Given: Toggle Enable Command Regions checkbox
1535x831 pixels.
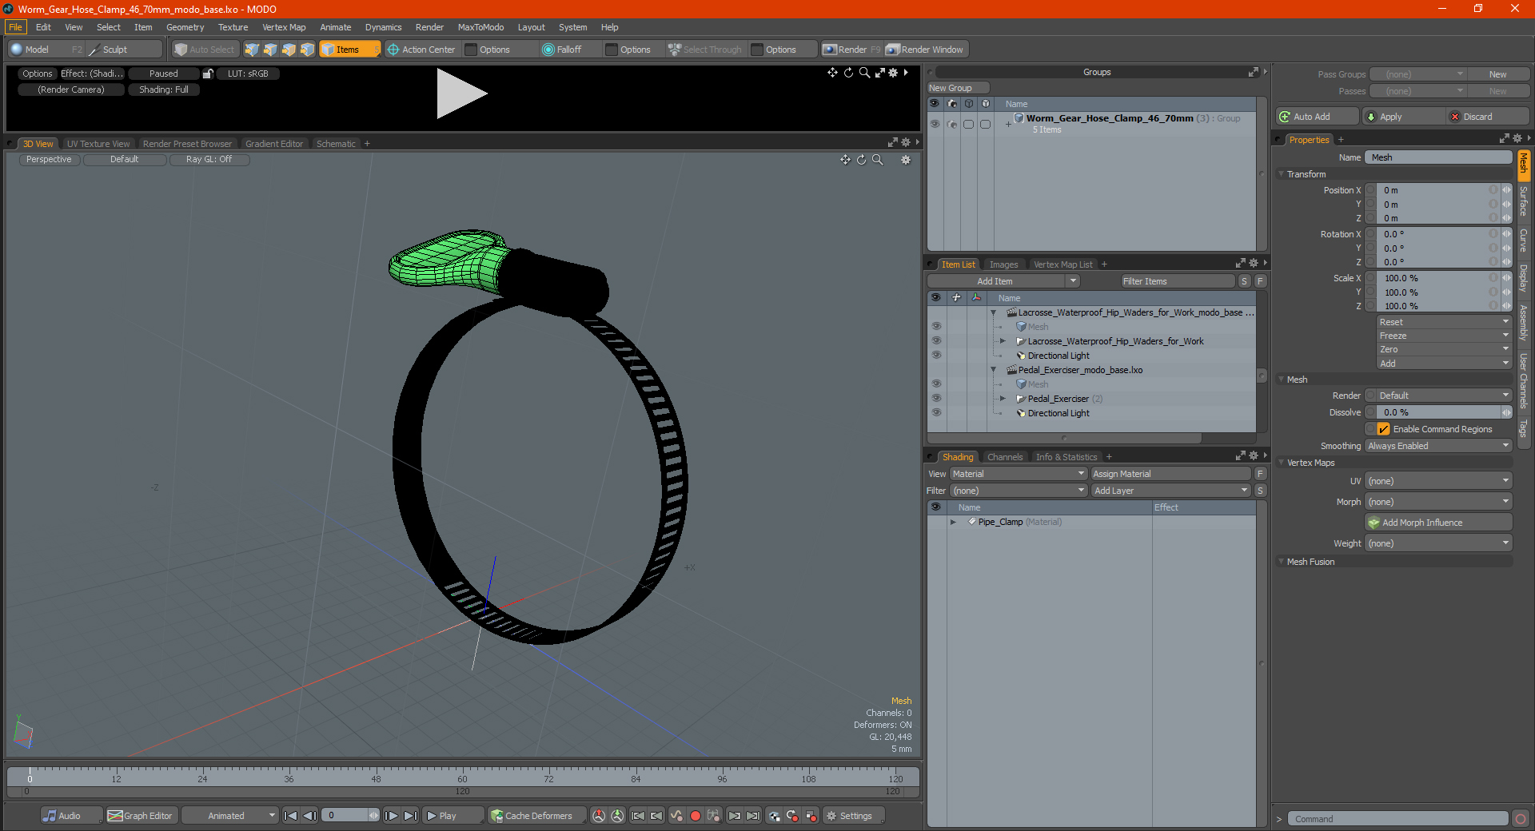Looking at the screenshot, I should [1383, 429].
